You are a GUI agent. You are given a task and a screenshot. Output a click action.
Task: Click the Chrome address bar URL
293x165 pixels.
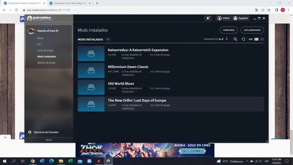coord(48,10)
